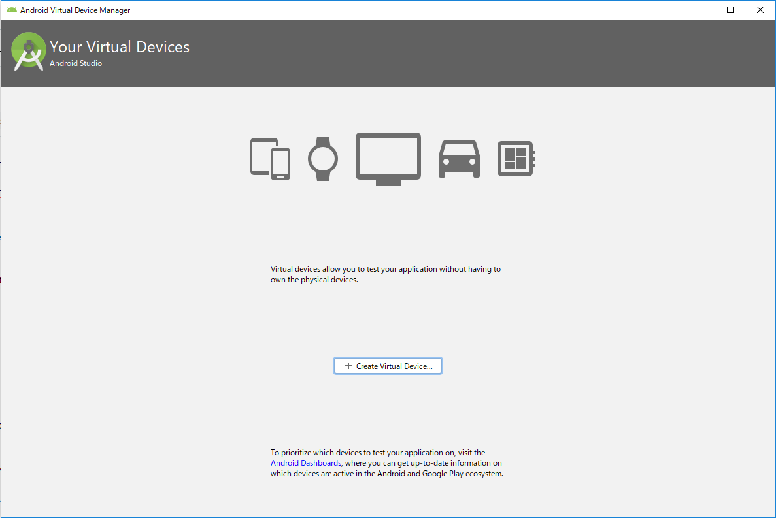The height and width of the screenshot is (518, 776).
Task: Click the Android Auto car icon
Action: click(x=459, y=159)
